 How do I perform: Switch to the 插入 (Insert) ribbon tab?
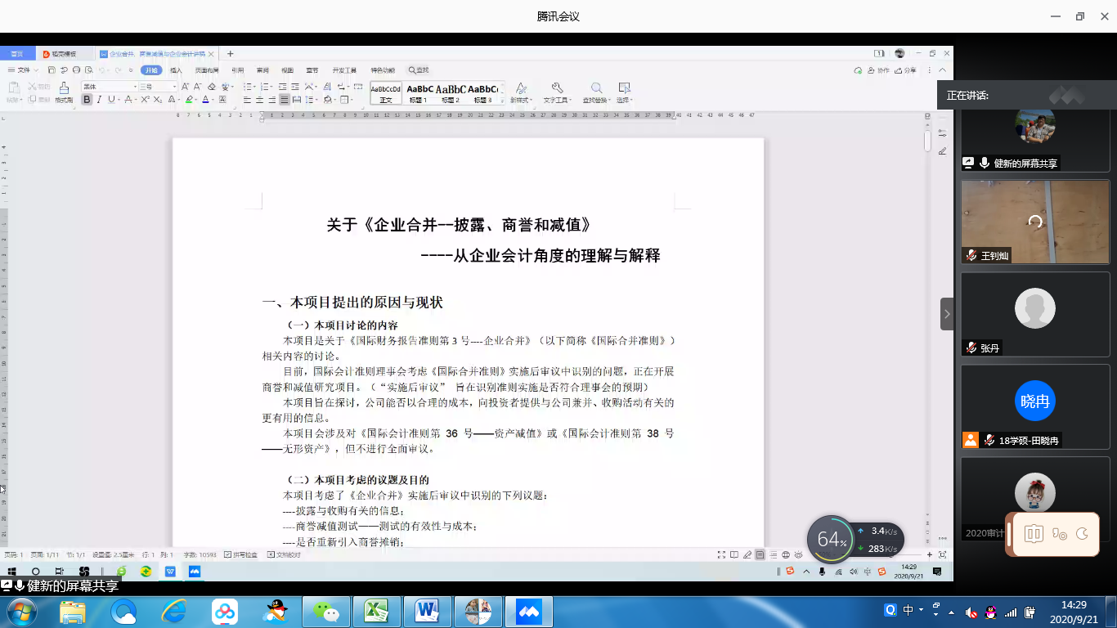point(176,70)
